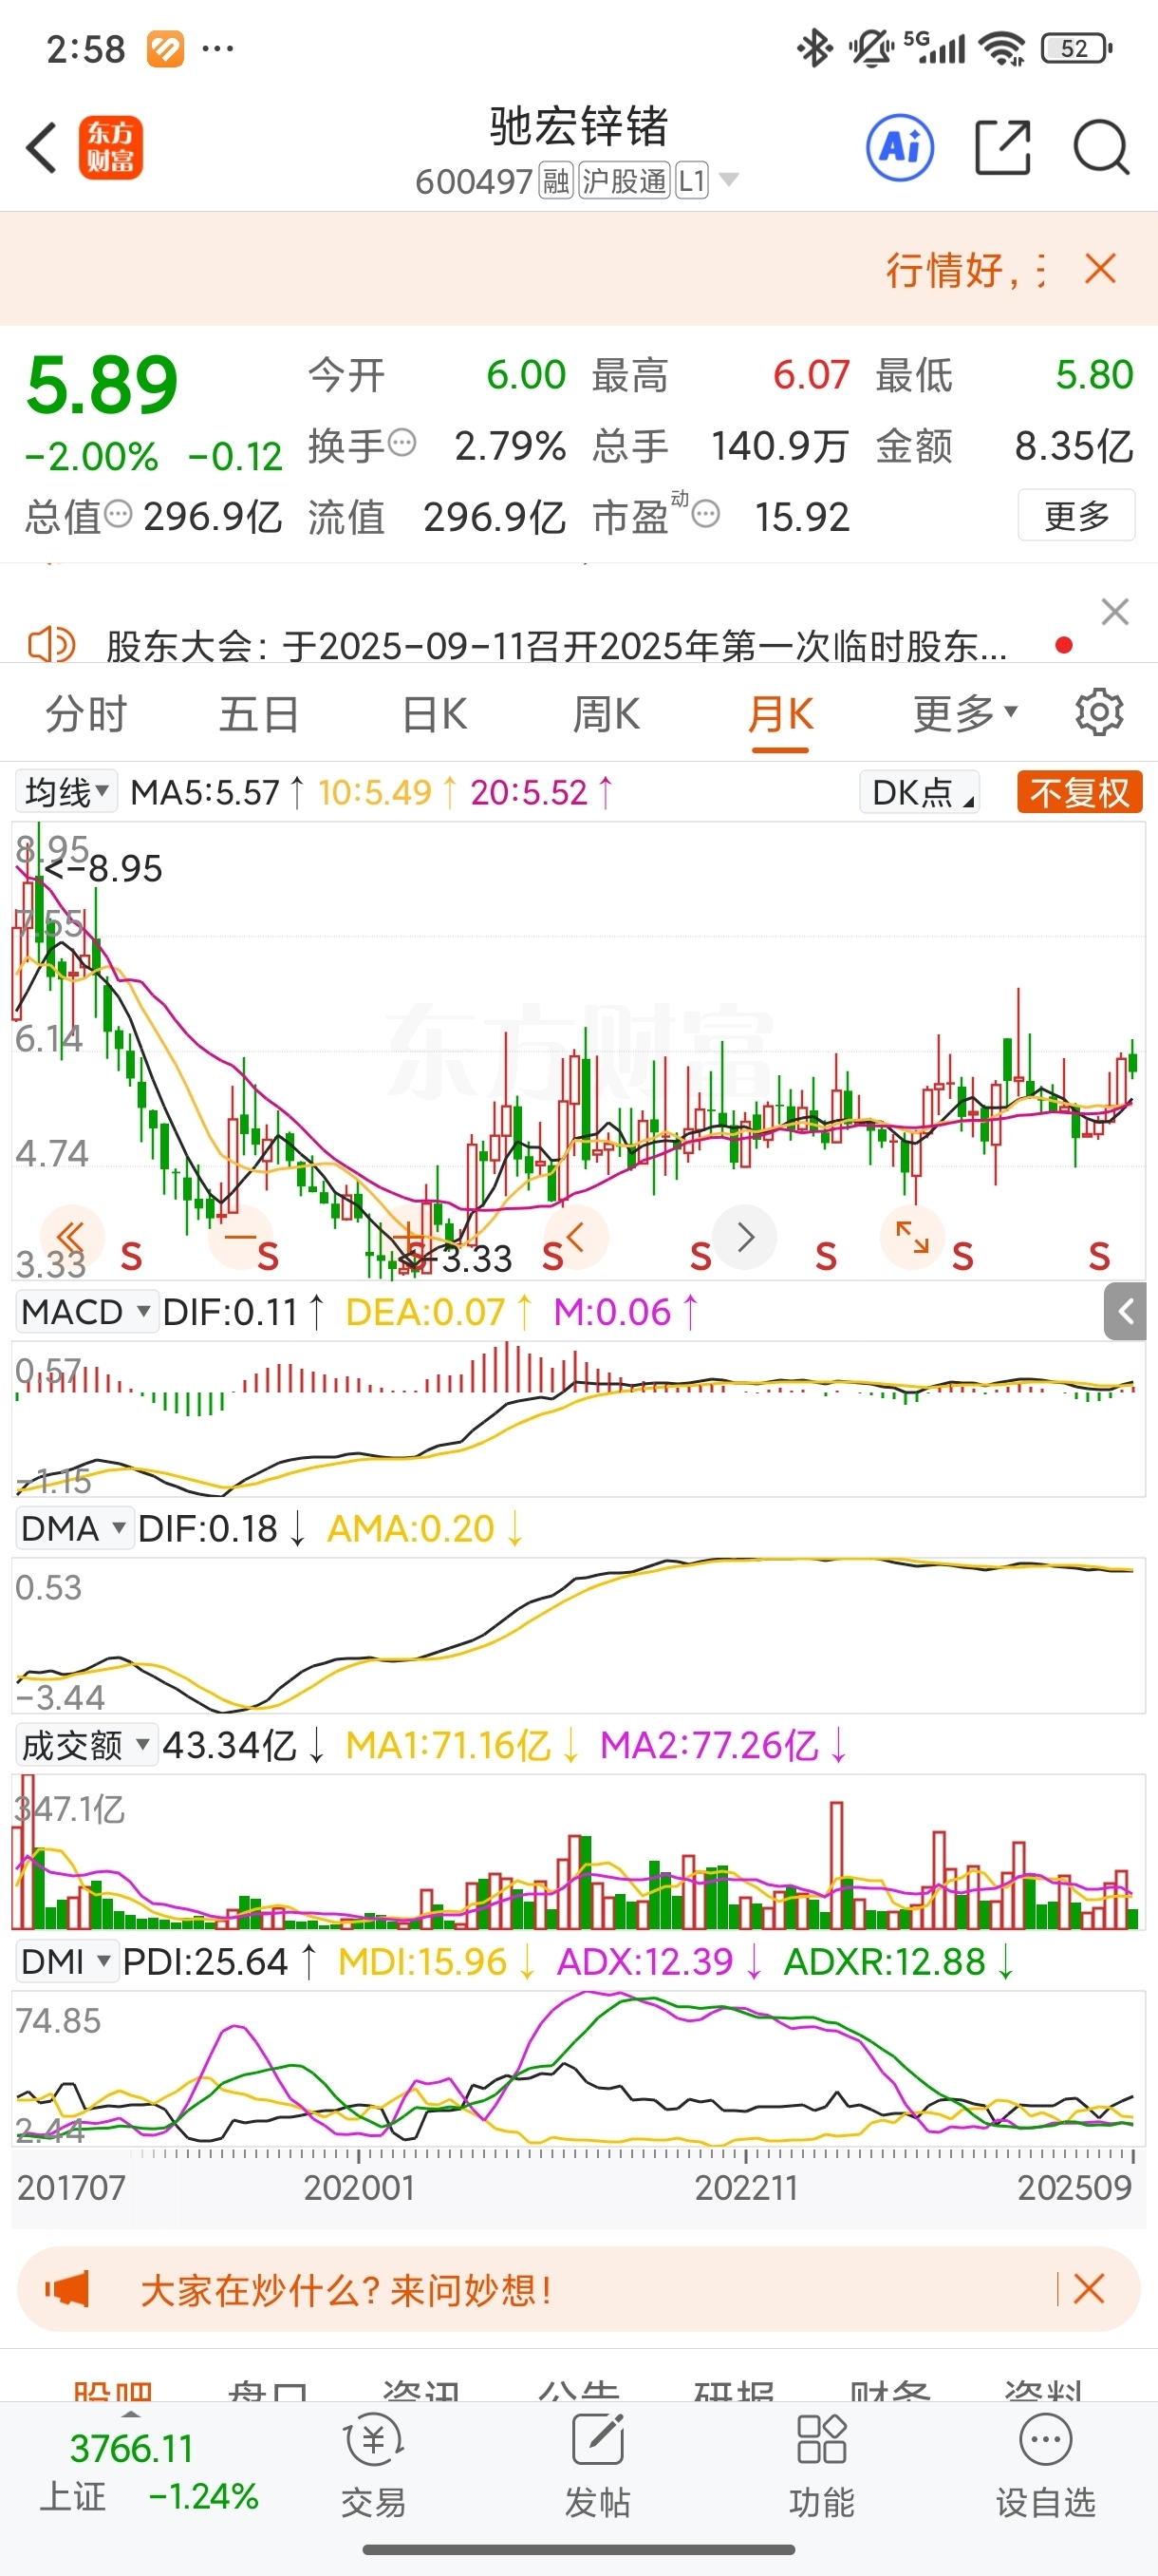Open the search magnifier icon
The height and width of the screenshot is (2576, 1158).
point(1101,148)
